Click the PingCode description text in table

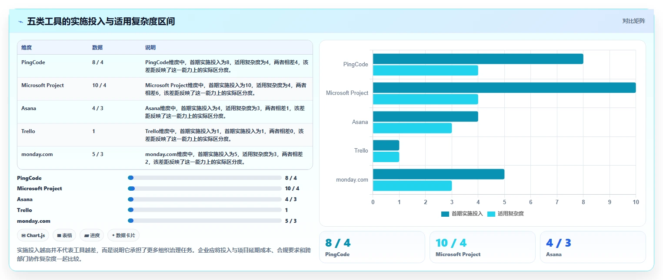click(227, 66)
